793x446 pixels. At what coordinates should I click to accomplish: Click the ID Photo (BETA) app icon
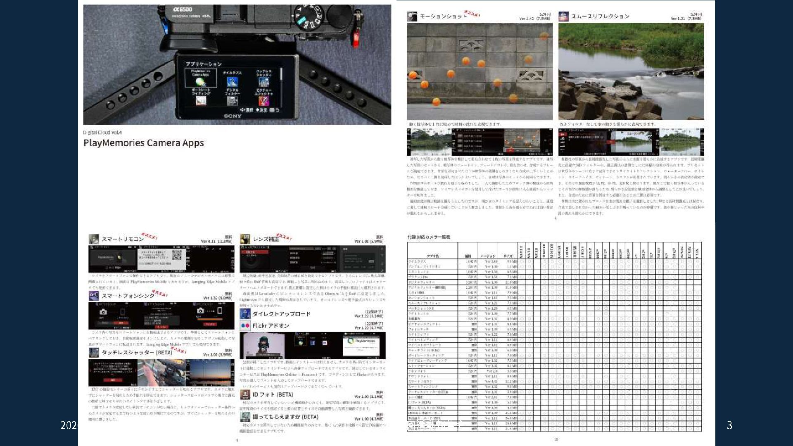pos(245,395)
